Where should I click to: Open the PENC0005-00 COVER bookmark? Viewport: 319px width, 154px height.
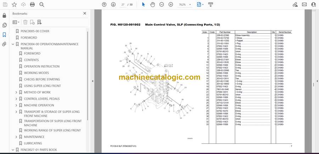pos(35,31)
